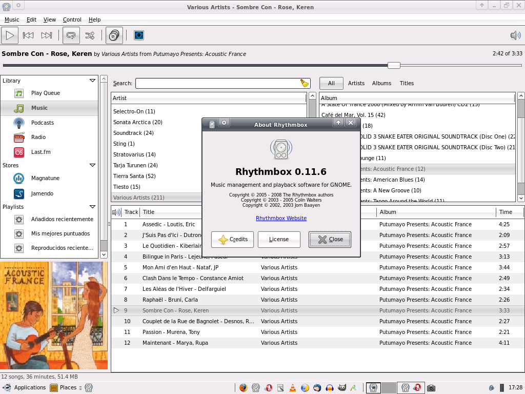Image resolution: width=525 pixels, height=394 pixels.
Task: Open the Añadidos recientemente playlist
Action: click(49, 219)
